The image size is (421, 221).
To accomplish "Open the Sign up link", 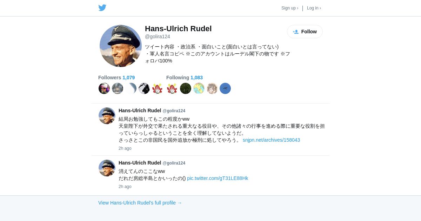I will tap(290, 8).
